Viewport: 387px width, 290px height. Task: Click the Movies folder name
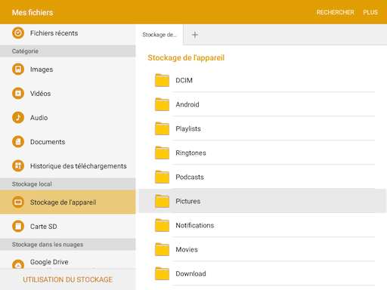(187, 249)
